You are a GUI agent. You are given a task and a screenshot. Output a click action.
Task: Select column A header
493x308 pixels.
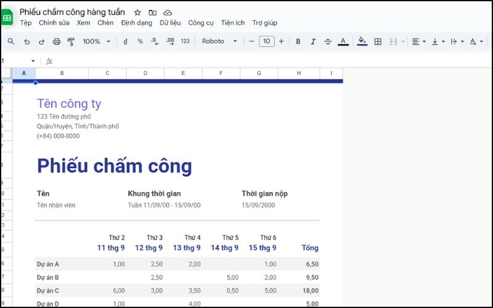24,73
